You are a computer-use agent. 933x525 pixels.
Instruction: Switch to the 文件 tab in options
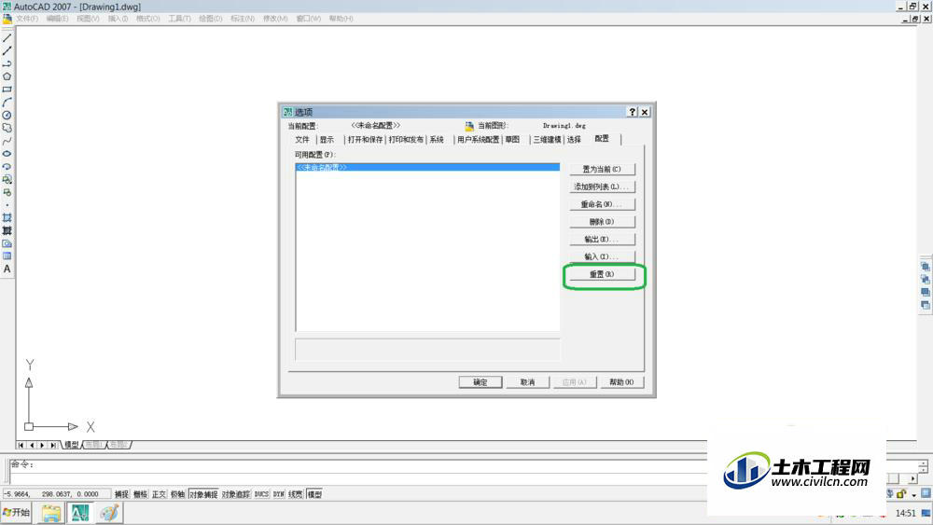(302, 140)
